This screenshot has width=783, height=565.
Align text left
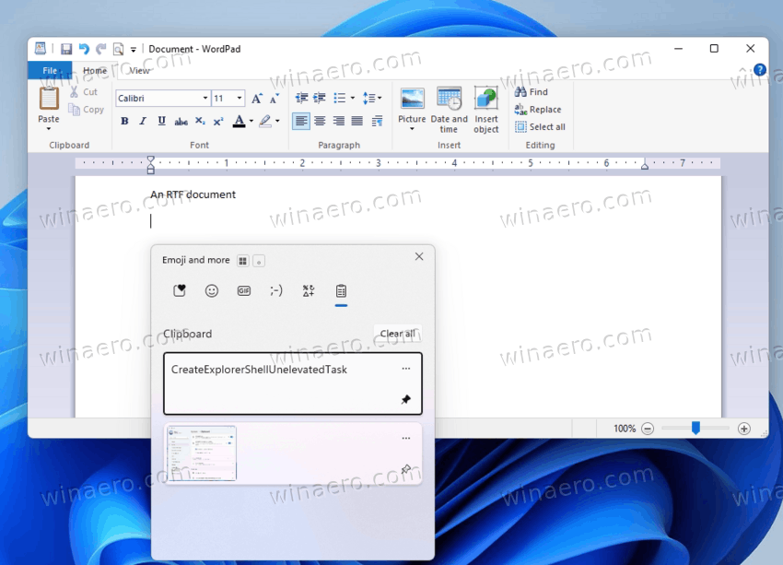click(300, 121)
